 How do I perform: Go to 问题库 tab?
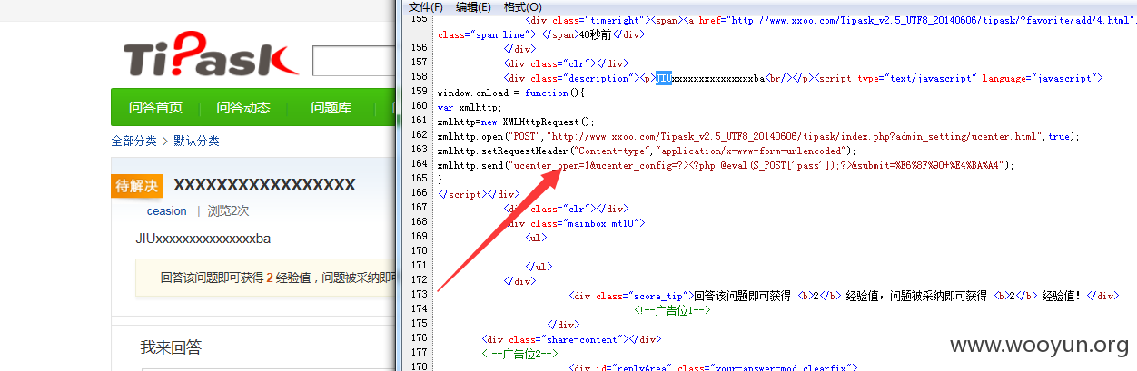pyautogui.click(x=331, y=108)
